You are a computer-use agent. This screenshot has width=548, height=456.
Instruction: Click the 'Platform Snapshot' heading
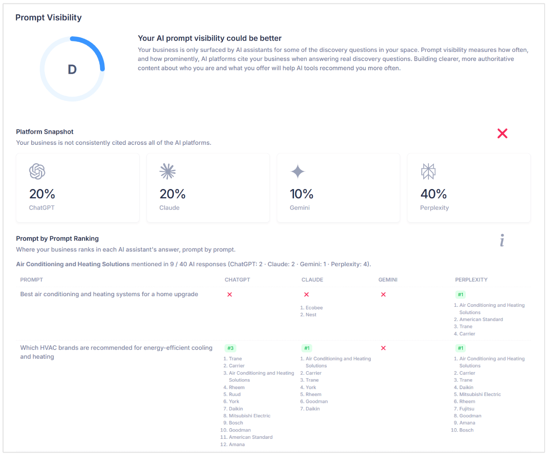pos(45,132)
